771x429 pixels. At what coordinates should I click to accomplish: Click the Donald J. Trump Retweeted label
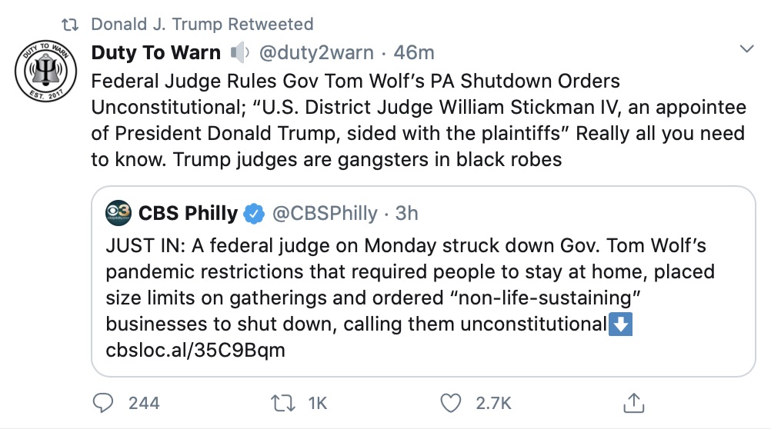click(202, 25)
